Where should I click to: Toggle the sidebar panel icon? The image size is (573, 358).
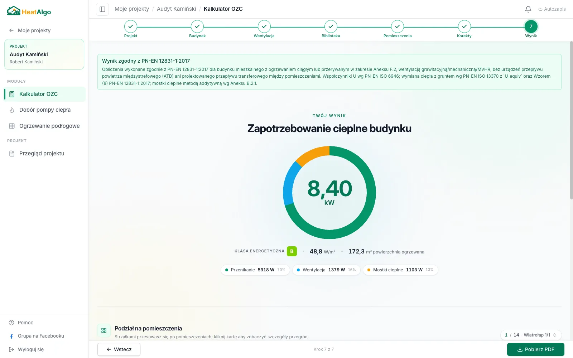102,9
